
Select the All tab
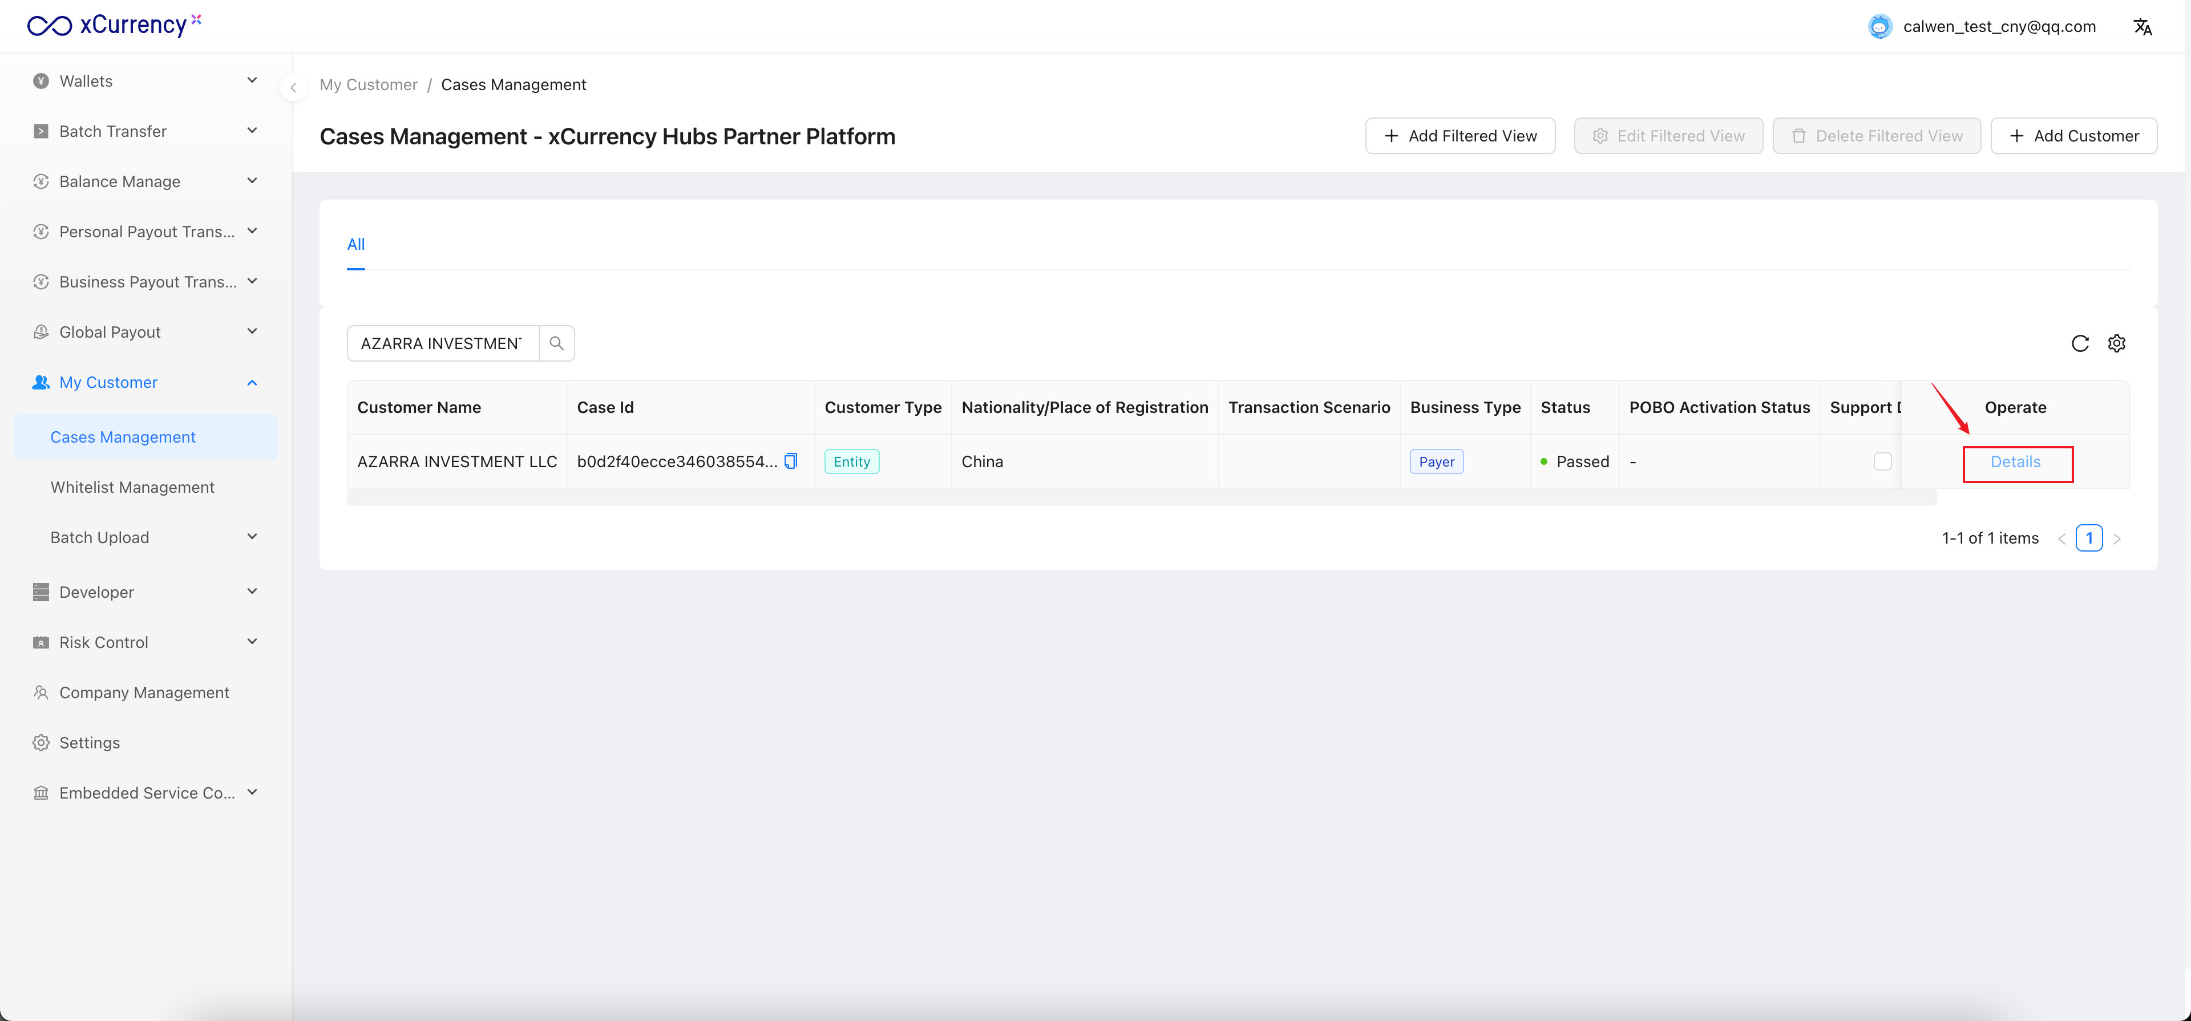tap(355, 245)
